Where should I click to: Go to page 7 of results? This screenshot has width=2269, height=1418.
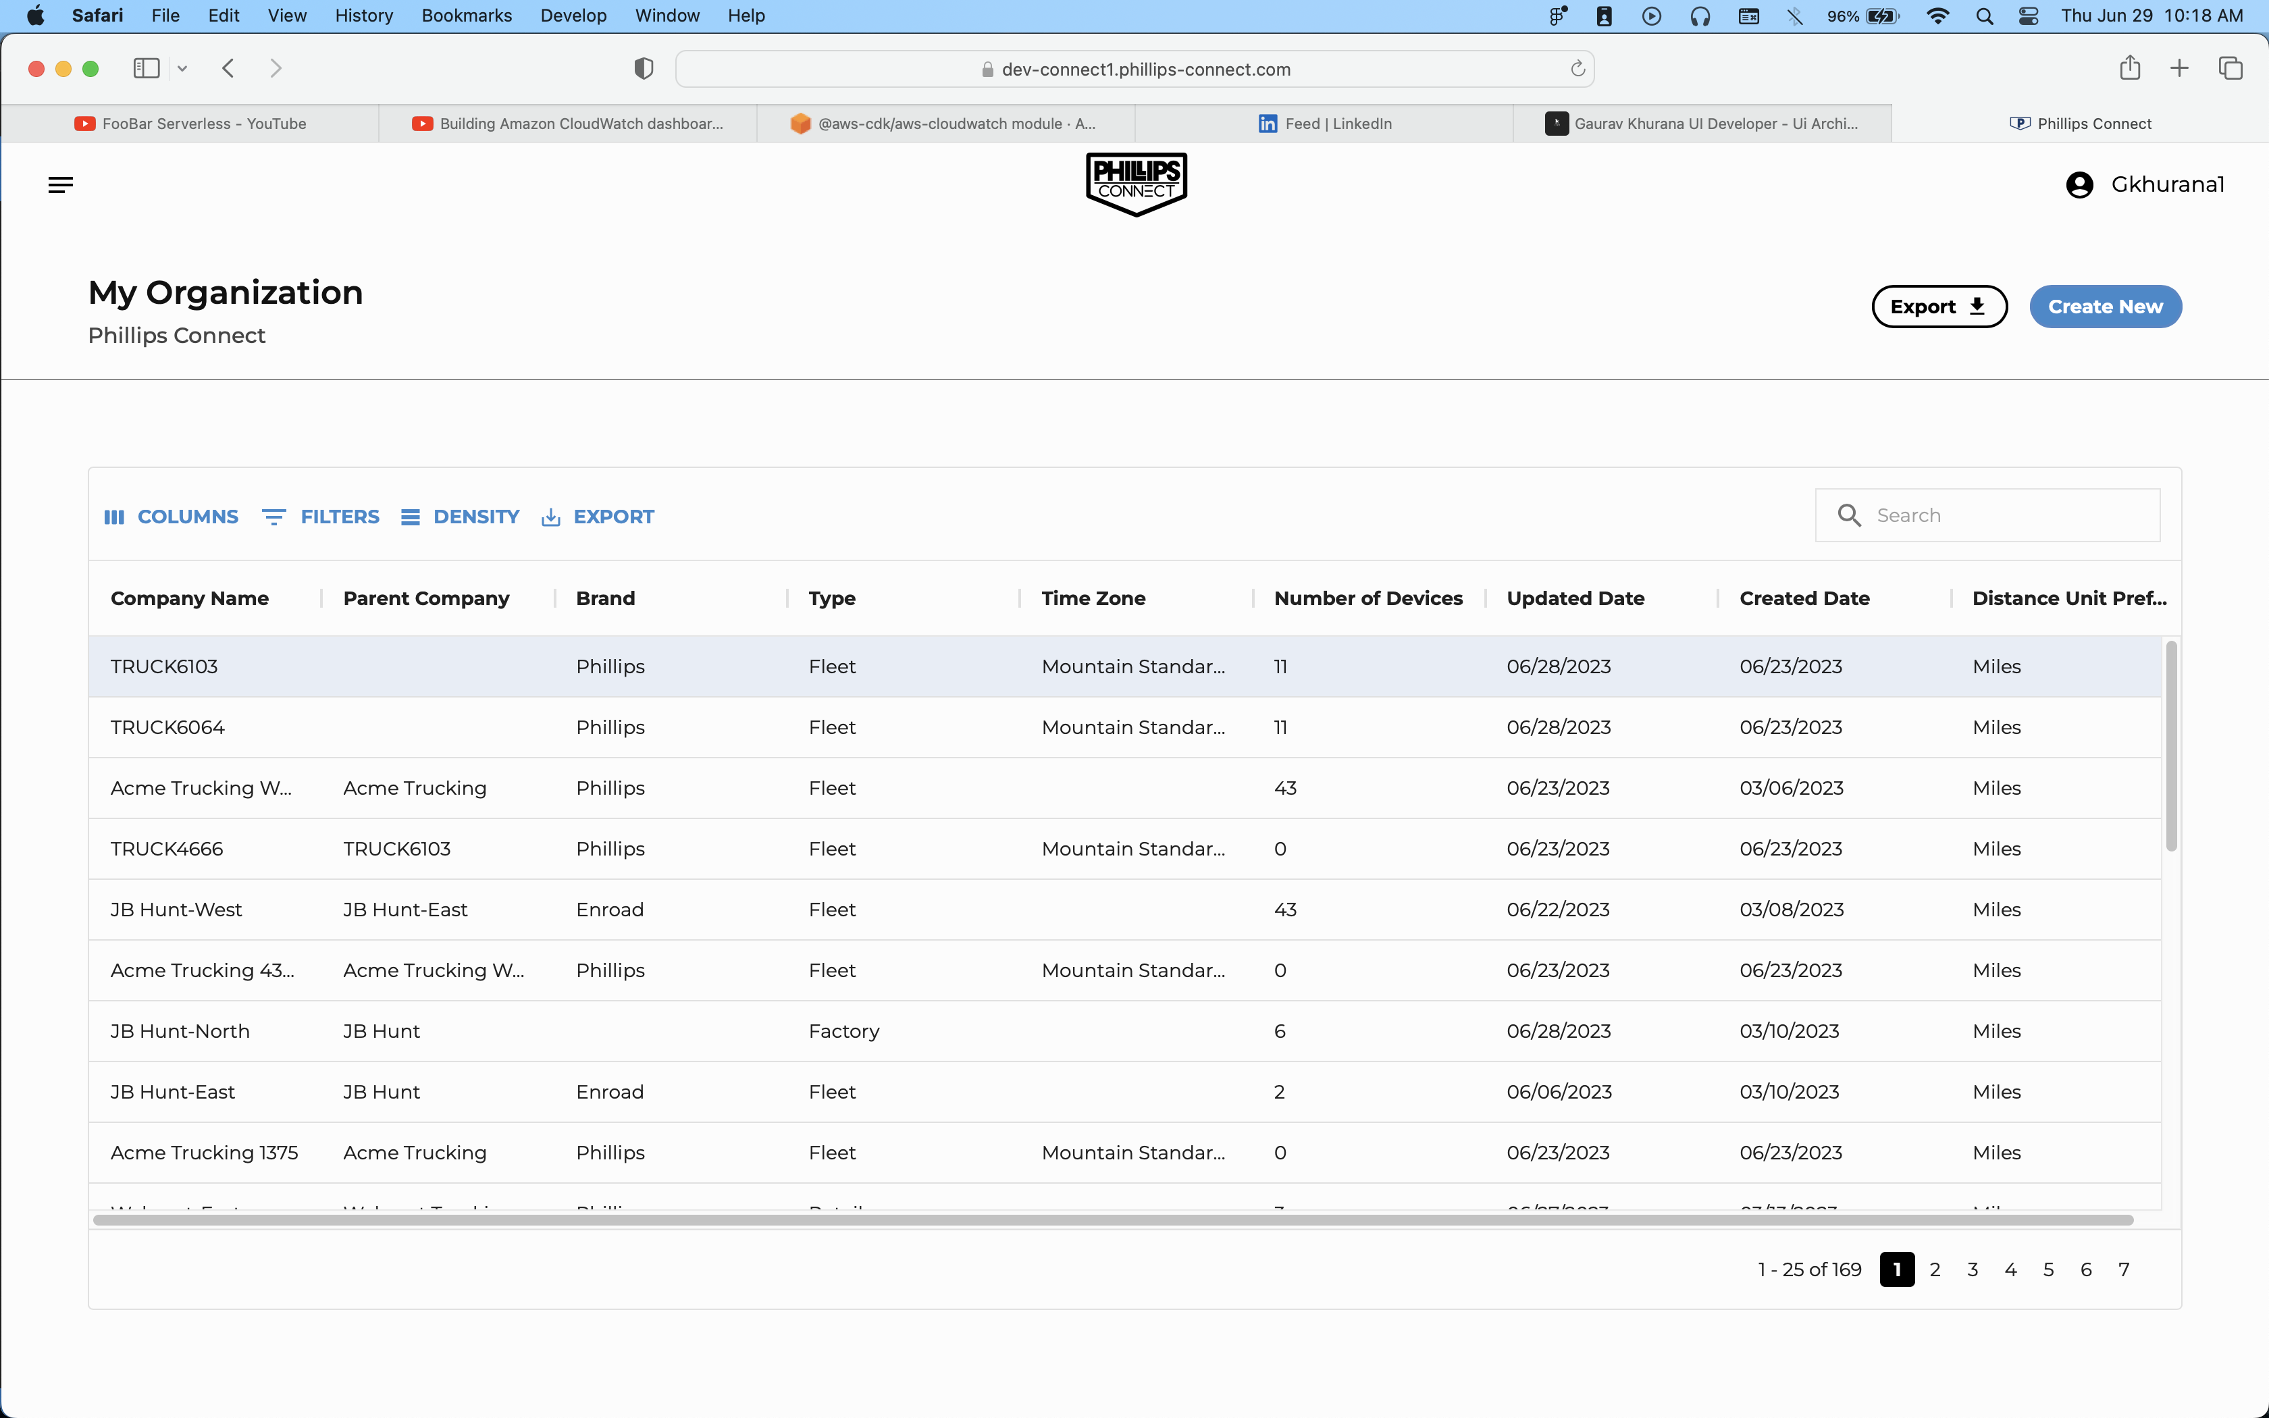coord(2124,1270)
